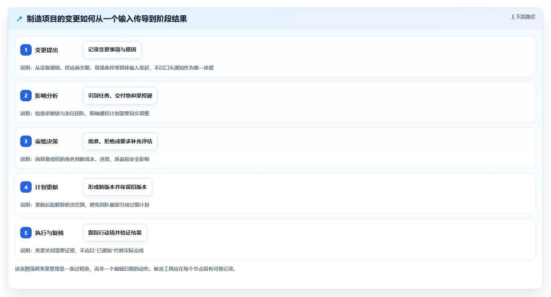The width and height of the screenshot is (551, 297).
Task: Click the step 3 number badge
Action: 26,141
